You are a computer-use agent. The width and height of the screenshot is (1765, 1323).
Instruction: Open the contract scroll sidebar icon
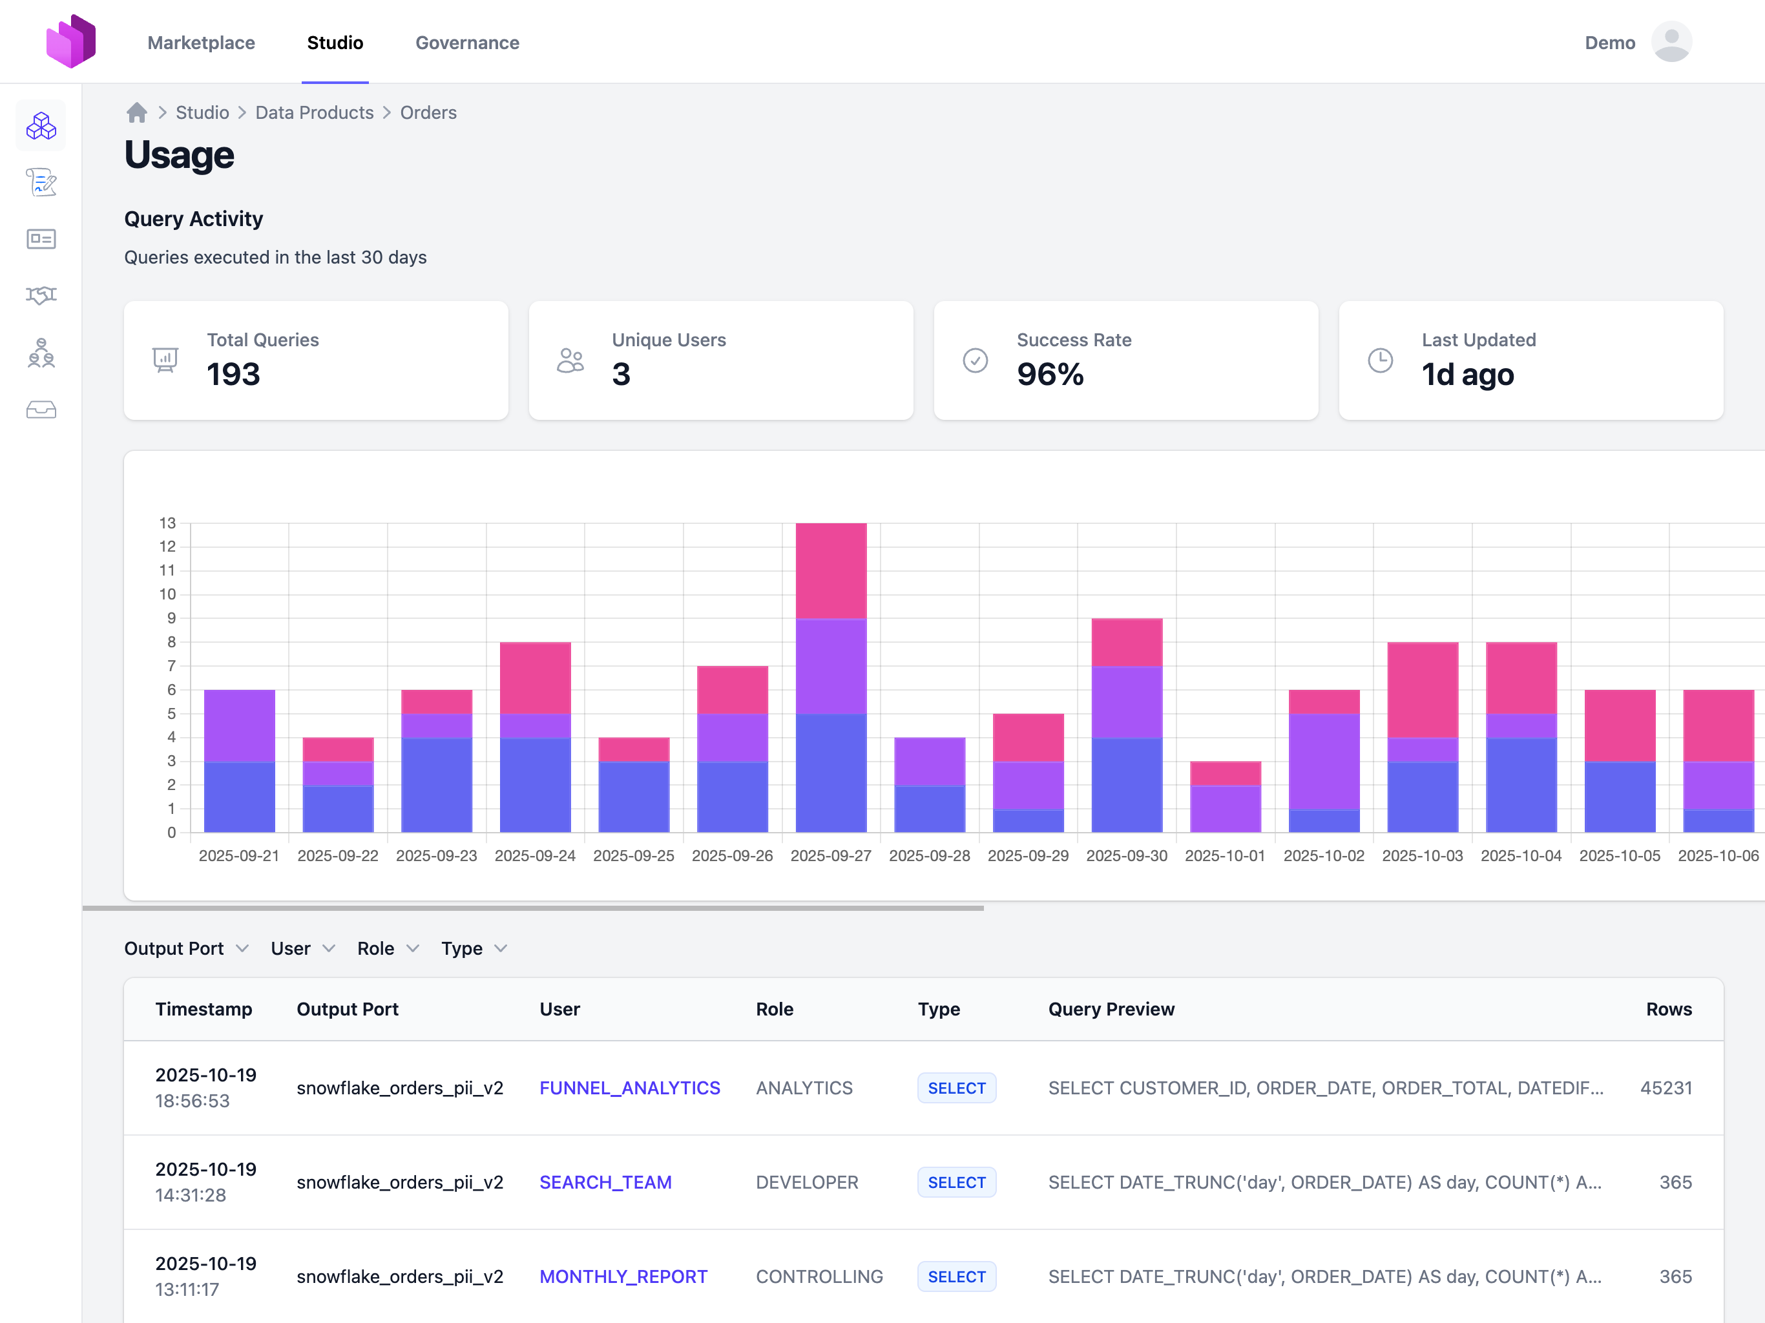(41, 182)
